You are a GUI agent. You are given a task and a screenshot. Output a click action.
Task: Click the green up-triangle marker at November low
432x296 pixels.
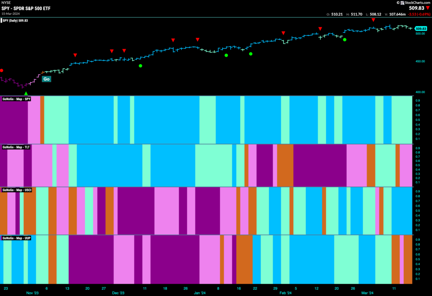click(26, 94)
